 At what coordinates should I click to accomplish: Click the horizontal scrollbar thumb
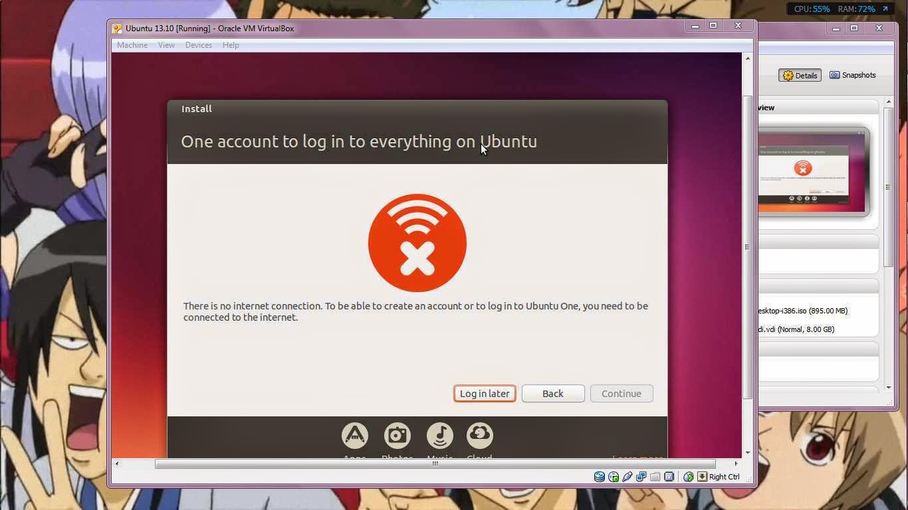point(435,464)
